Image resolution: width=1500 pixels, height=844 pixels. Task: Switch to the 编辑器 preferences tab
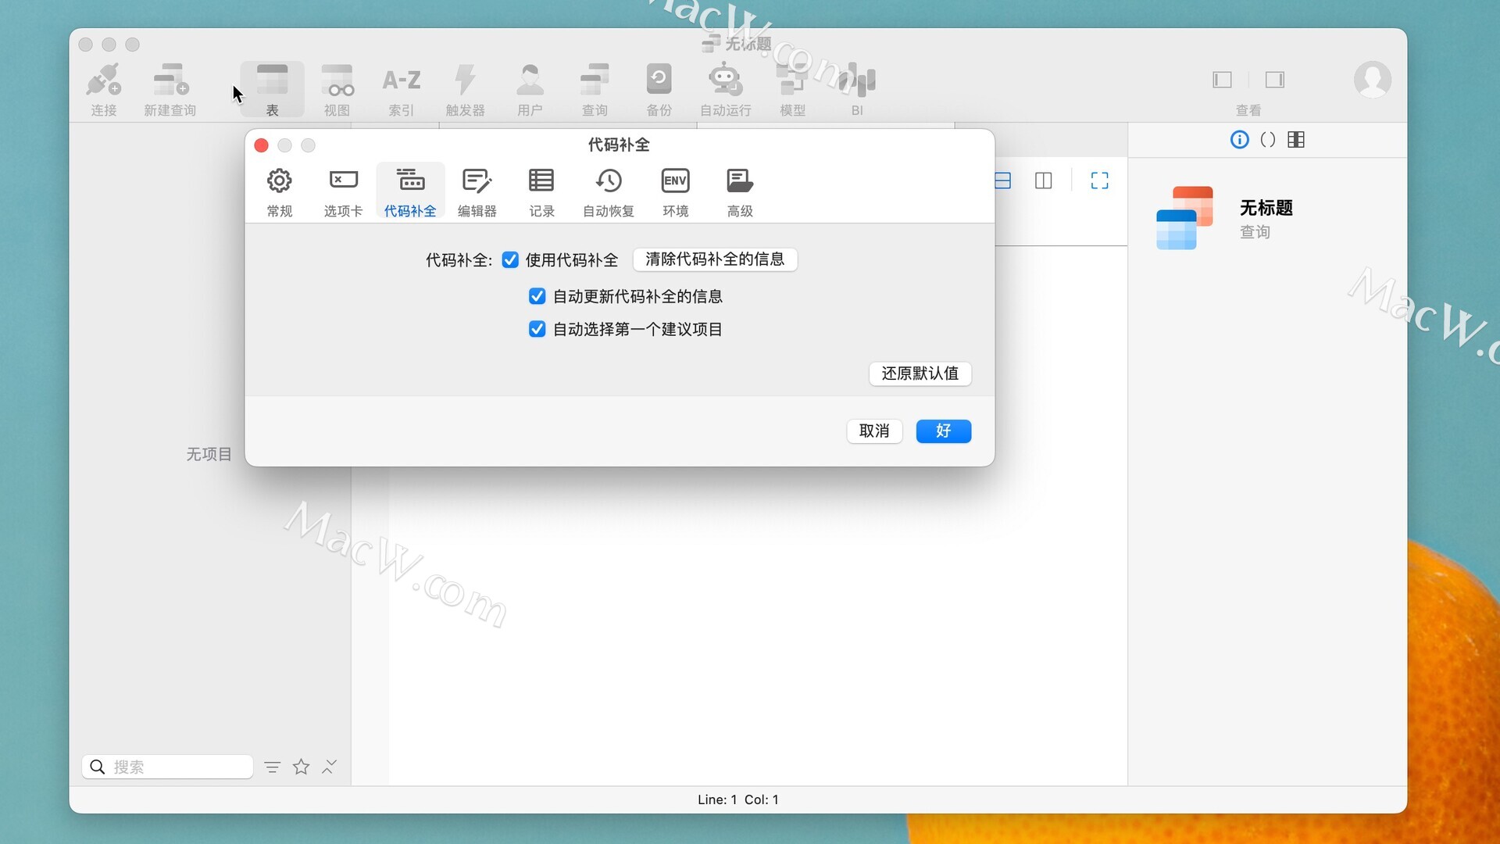coord(477,191)
